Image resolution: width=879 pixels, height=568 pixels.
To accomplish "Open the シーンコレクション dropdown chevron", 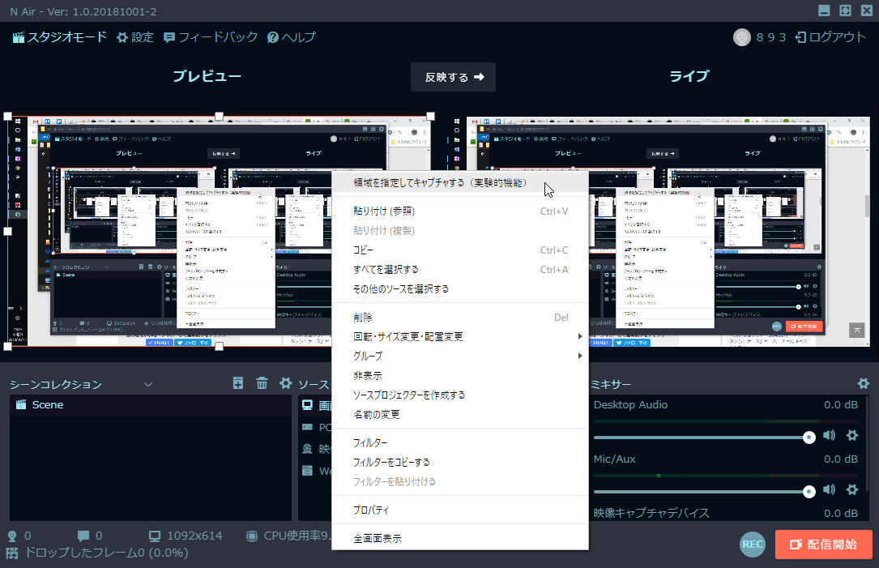I will 148,383.
